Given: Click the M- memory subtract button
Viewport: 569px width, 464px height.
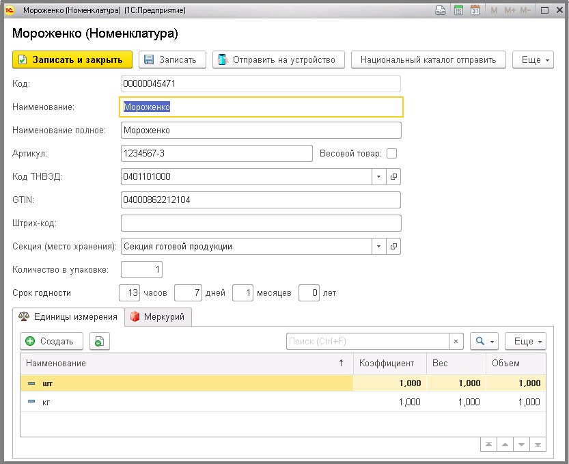Looking at the screenshot, I should [x=525, y=10].
